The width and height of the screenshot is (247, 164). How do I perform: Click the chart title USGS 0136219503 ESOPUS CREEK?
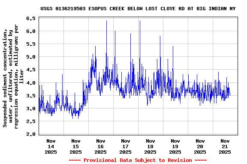138,9
